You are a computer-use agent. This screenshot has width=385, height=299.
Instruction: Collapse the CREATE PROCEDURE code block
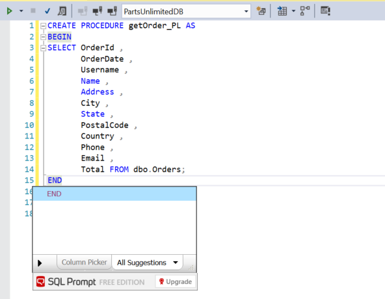[43, 26]
